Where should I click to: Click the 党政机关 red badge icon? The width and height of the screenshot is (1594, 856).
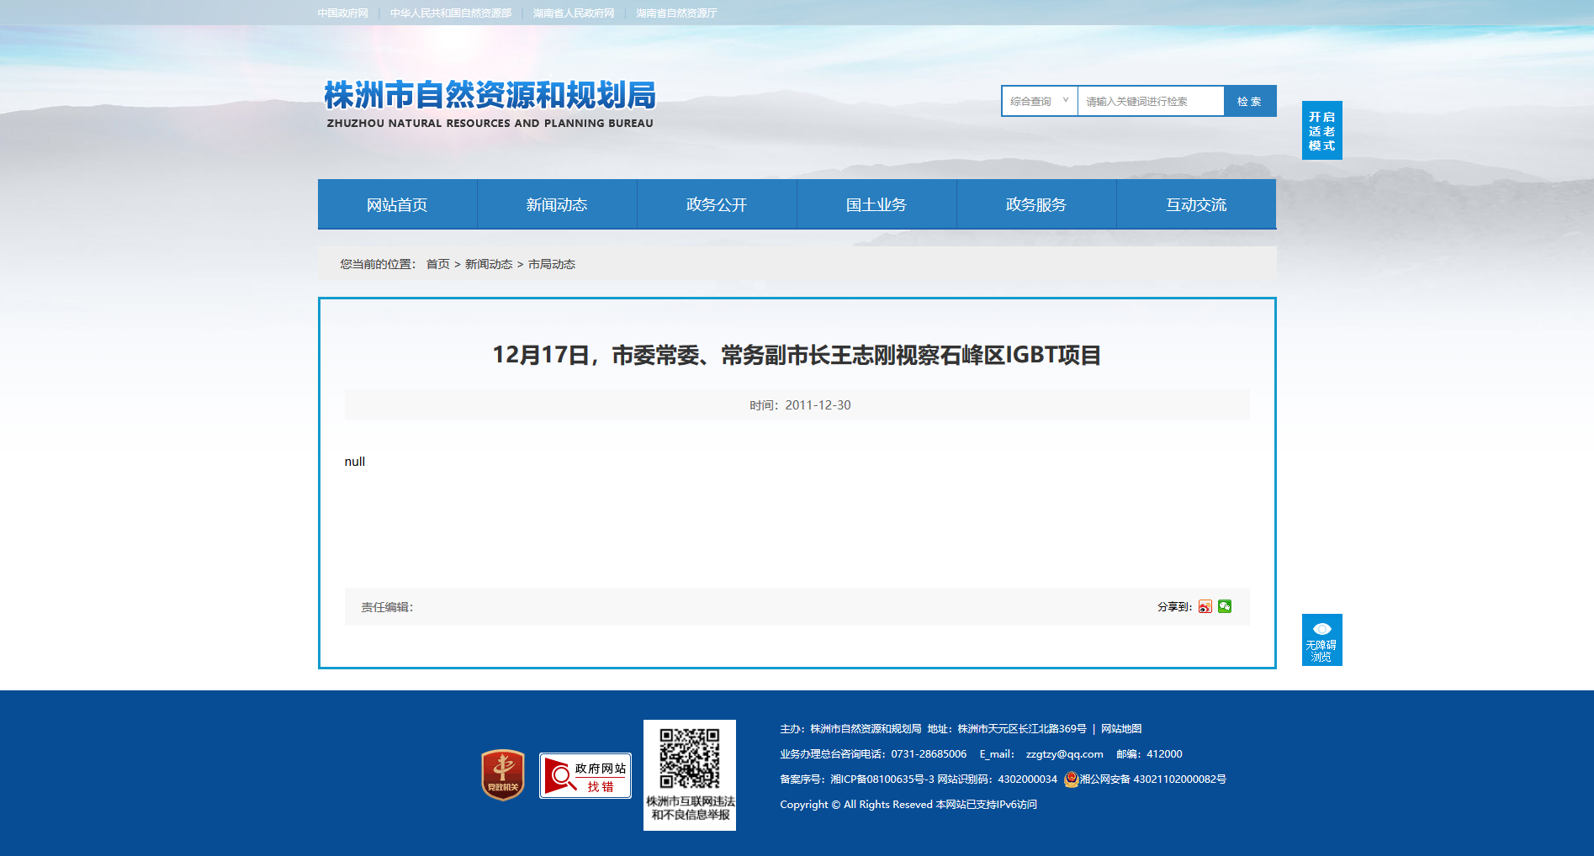point(503,774)
